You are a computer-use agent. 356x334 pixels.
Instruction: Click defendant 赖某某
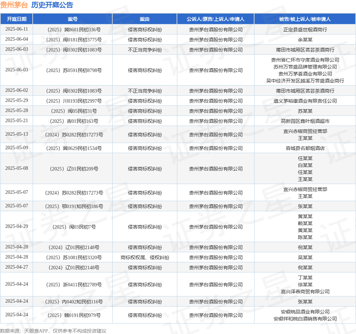(x=305, y=223)
